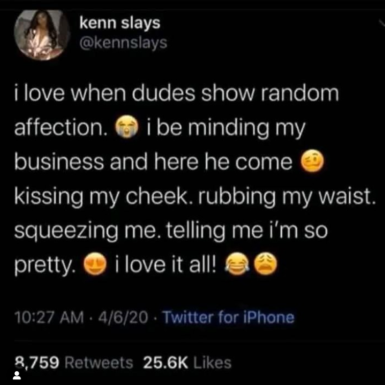The image size is (385, 385).
Task: Click the line 'i love when dudes show random'
Action: (x=177, y=93)
